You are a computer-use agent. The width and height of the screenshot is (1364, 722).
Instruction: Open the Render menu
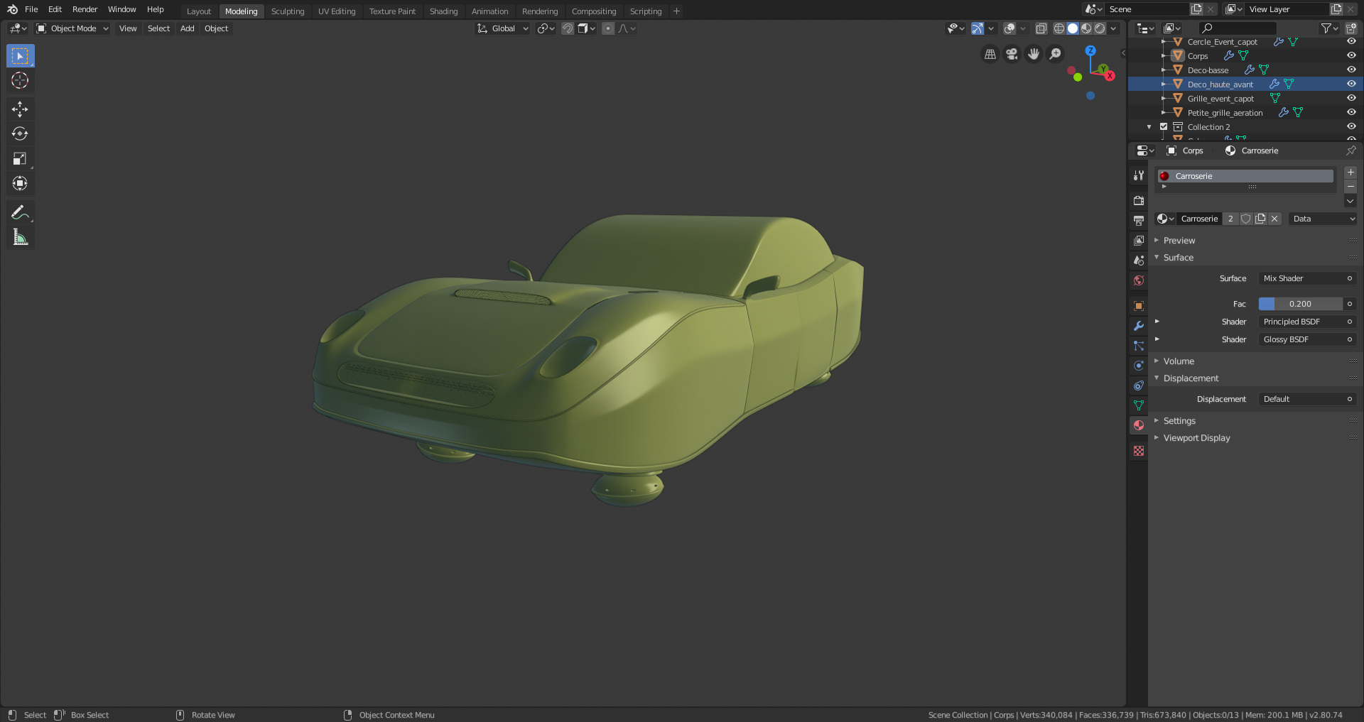(85, 9)
